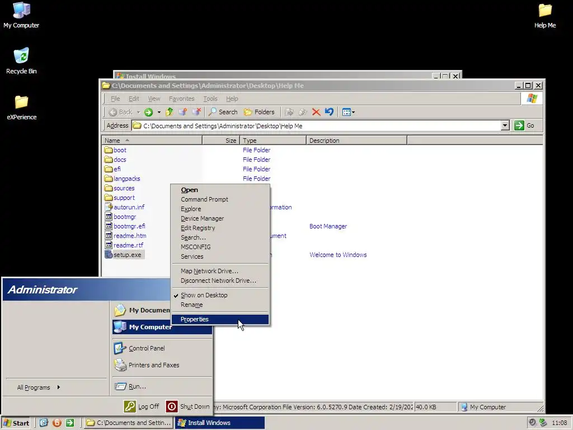Choose Explore in the context menu
Image resolution: width=573 pixels, height=430 pixels.
click(220, 209)
